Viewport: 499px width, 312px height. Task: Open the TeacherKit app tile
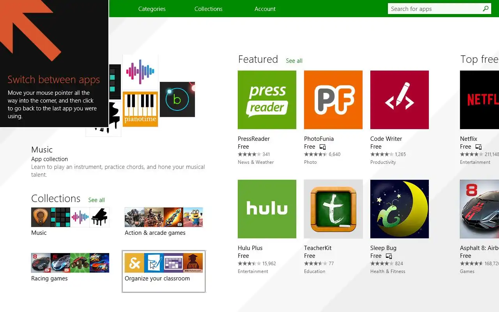[333, 209]
